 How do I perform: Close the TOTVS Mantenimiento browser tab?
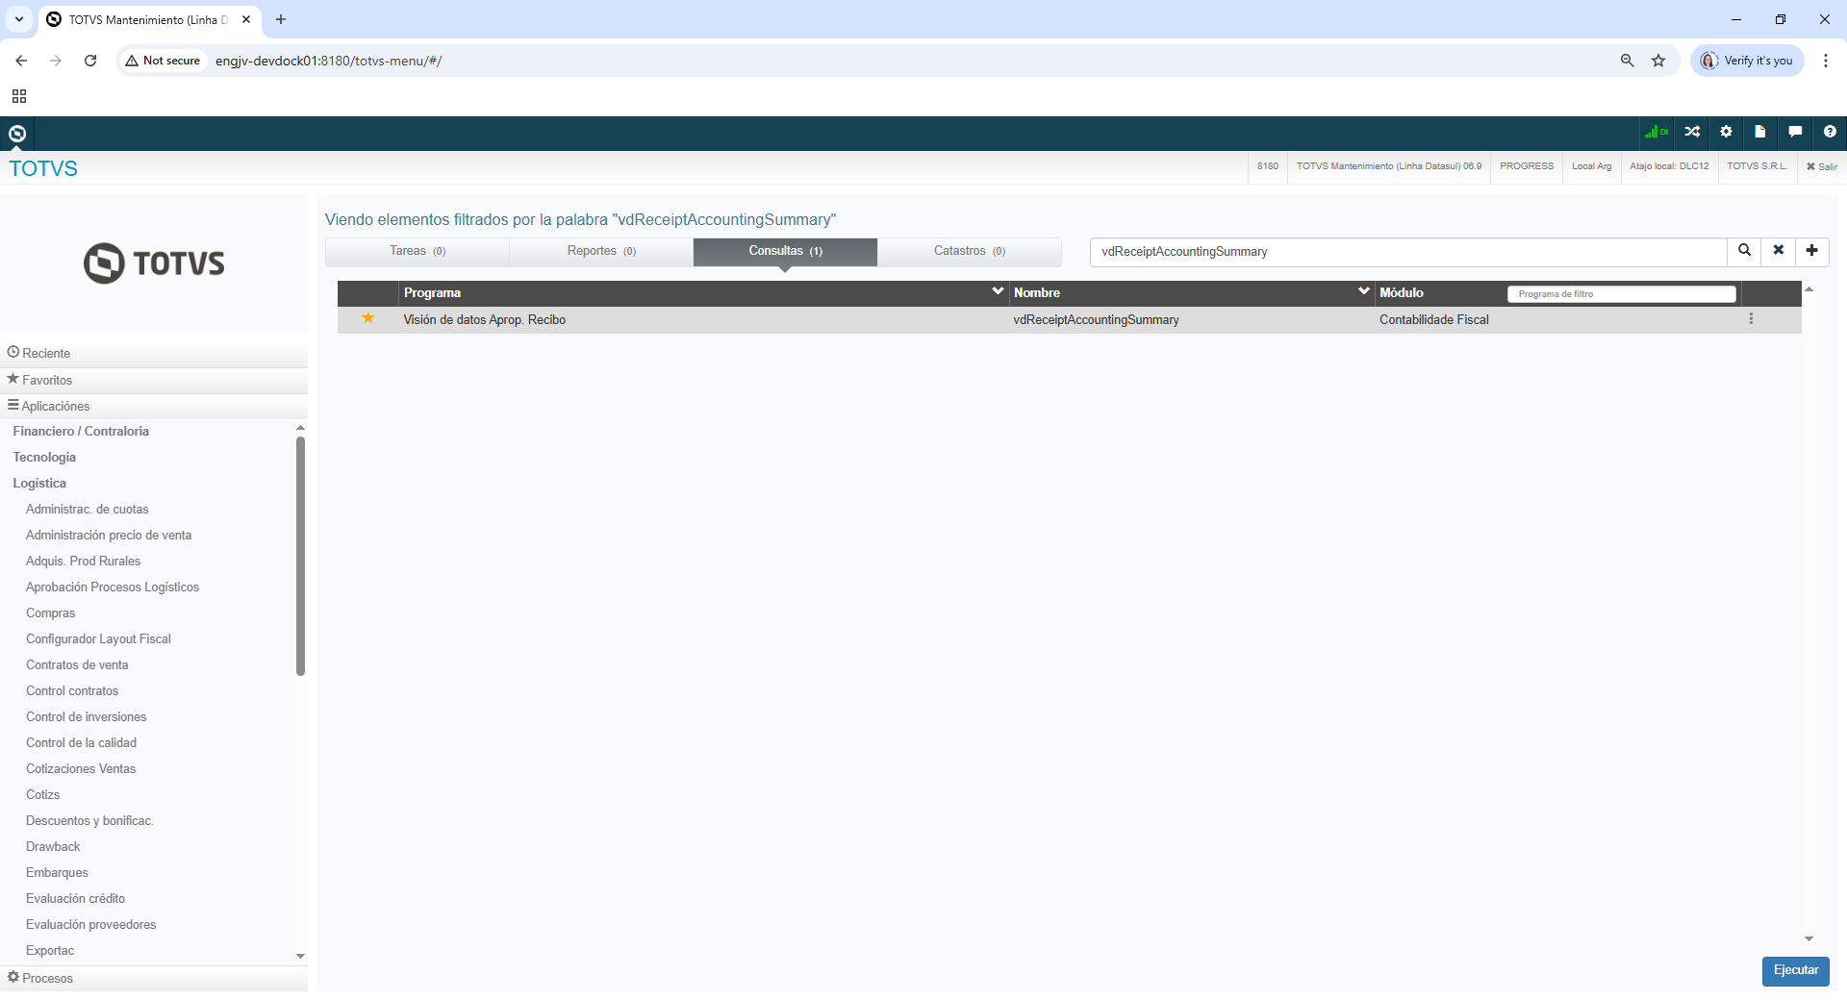pos(246,19)
